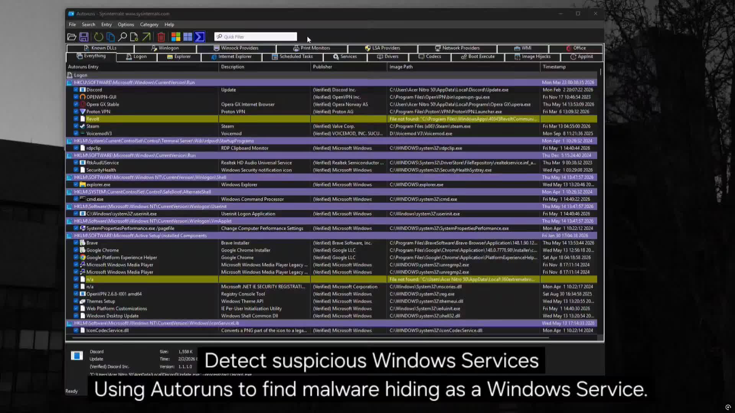Open the Logon tab
The image size is (735, 413).
(137, 57)
